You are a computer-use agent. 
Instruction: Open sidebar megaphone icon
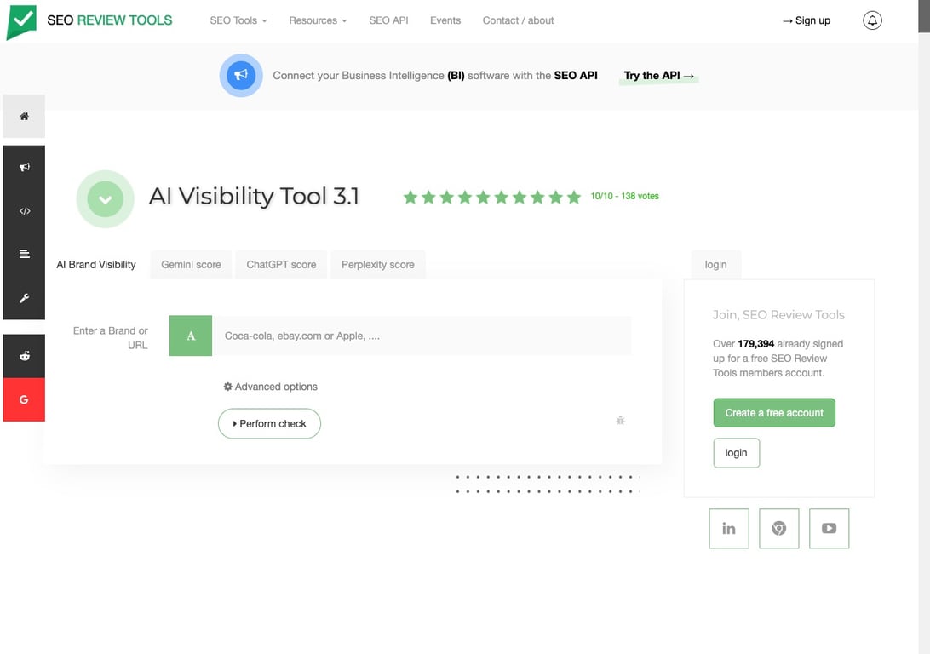coord(24,167)
